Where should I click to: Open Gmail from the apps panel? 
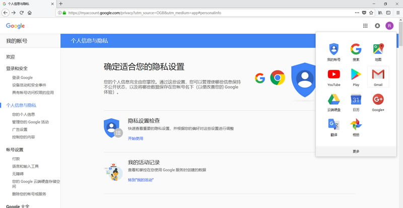click(x=378, y=77)
